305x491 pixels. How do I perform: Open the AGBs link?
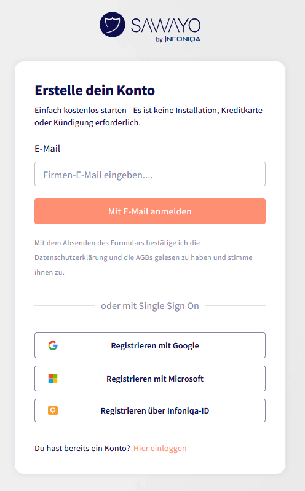coord(144,257)
